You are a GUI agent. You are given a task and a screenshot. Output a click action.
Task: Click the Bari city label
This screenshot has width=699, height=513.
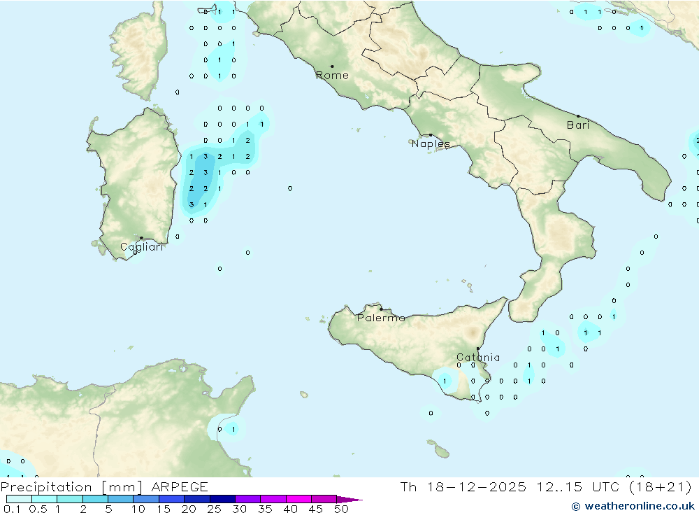pos(578,125)
